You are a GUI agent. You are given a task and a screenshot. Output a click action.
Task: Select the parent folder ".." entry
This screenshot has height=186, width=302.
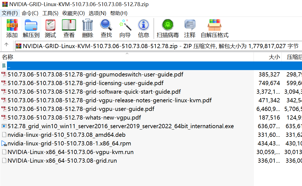[9, 66]
